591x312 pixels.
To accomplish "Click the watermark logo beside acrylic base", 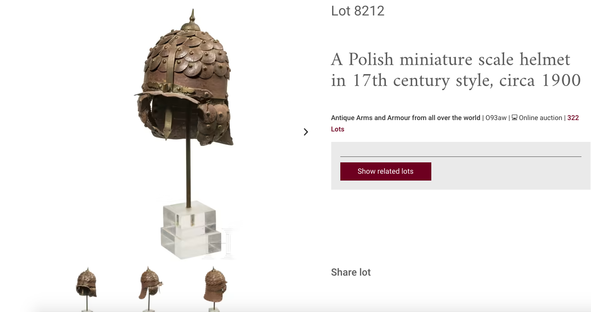I will pos(225,243).
